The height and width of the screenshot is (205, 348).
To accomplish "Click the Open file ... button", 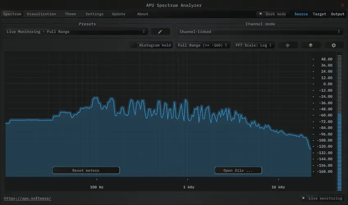I will [x=238, y=171].
